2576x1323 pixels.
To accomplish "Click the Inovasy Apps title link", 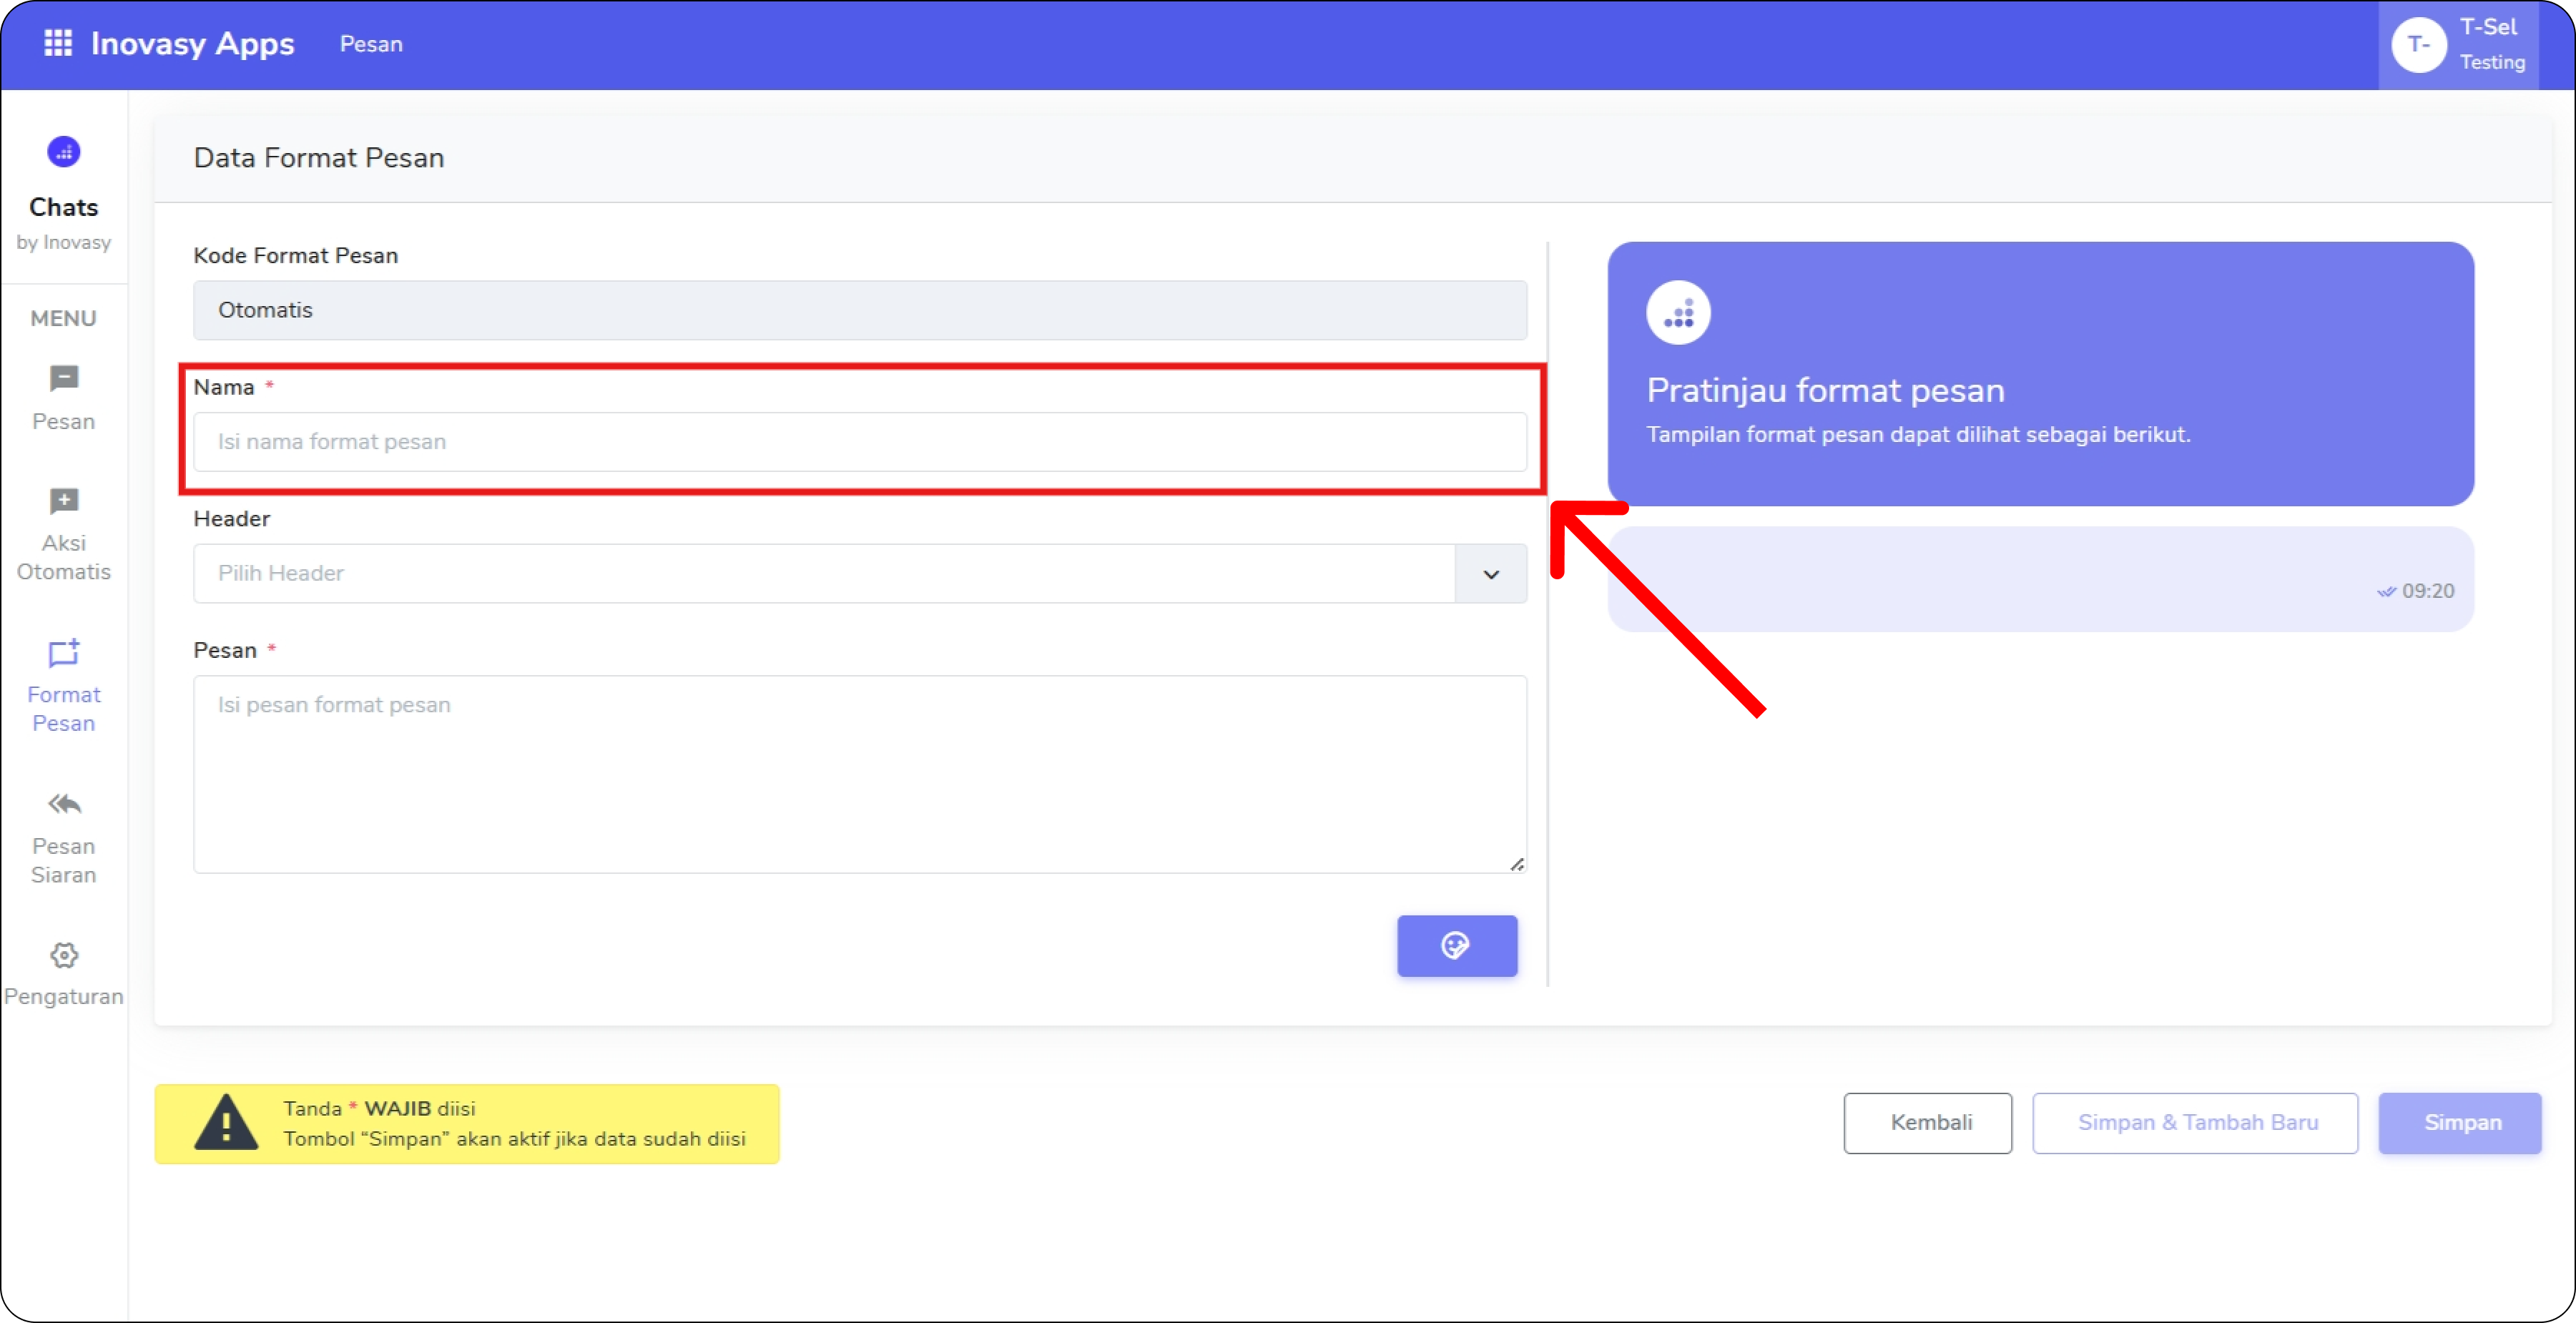I will click(x=192, y=44).
